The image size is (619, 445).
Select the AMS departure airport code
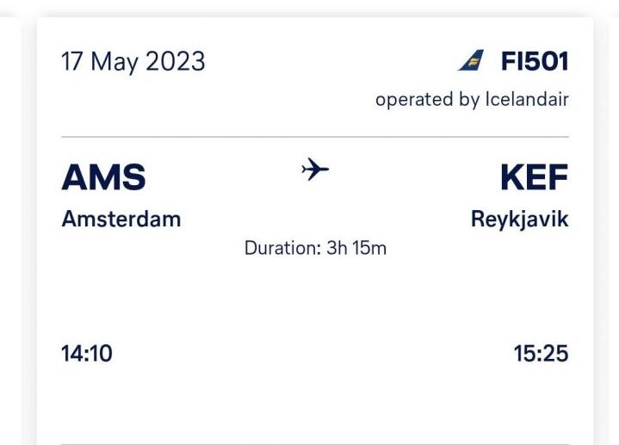tap(103, 178)
